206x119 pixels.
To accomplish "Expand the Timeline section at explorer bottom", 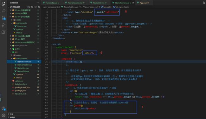I will 24,117.
